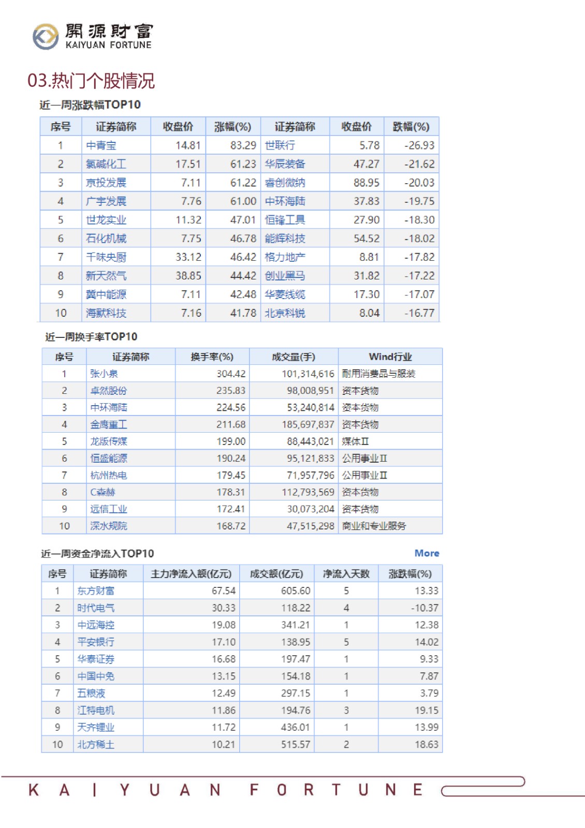This screenshot has width=585, height=828.
Task: Click net inflow stock link 北方稀土
Action: [x=96, y=745]
